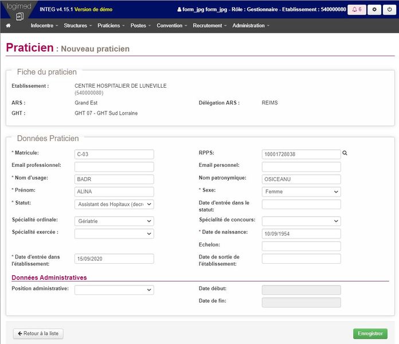The width and height of the screenshot is (399, 344).
Task: Click the Email professionnel field
Action: click(x=114, y=167)
